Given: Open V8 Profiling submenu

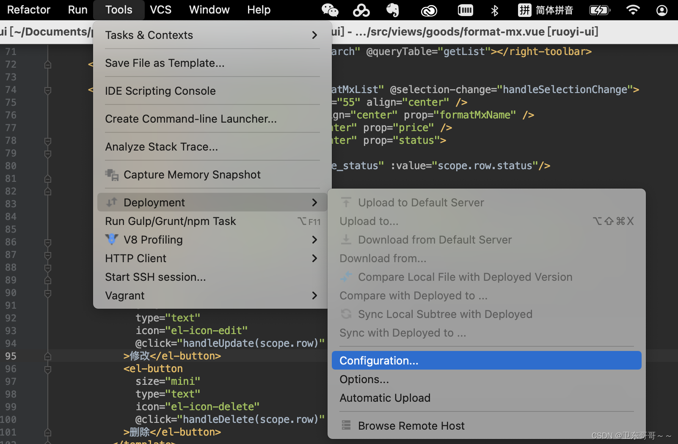Looking at the screenshot, I should pyautogui.click(x=153, y=240).
